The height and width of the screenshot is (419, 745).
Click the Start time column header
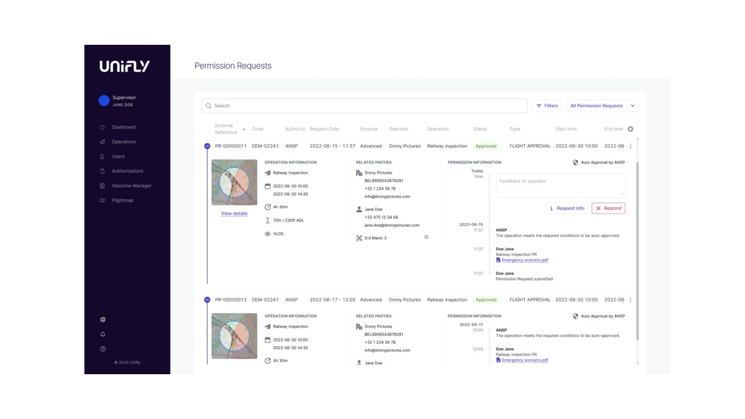566,129
